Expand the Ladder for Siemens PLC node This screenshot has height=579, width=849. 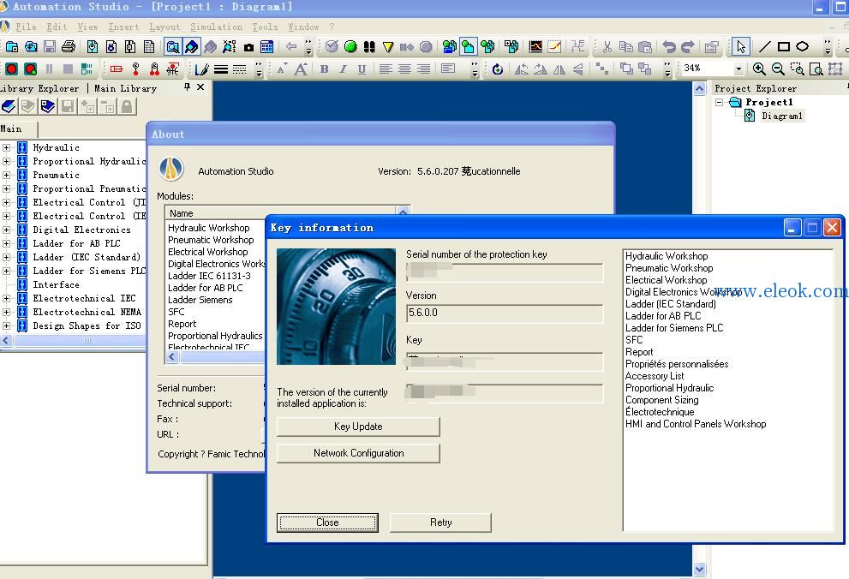click(7, 271)
